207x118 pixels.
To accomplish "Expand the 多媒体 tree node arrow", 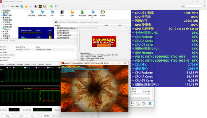I will click(1, 22).
